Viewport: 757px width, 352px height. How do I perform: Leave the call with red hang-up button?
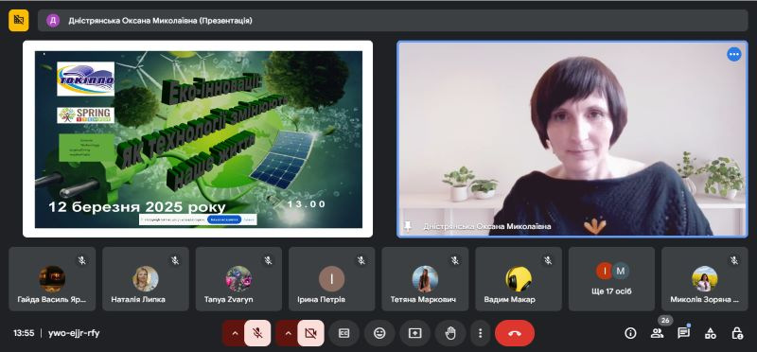[x=515, y=333]
